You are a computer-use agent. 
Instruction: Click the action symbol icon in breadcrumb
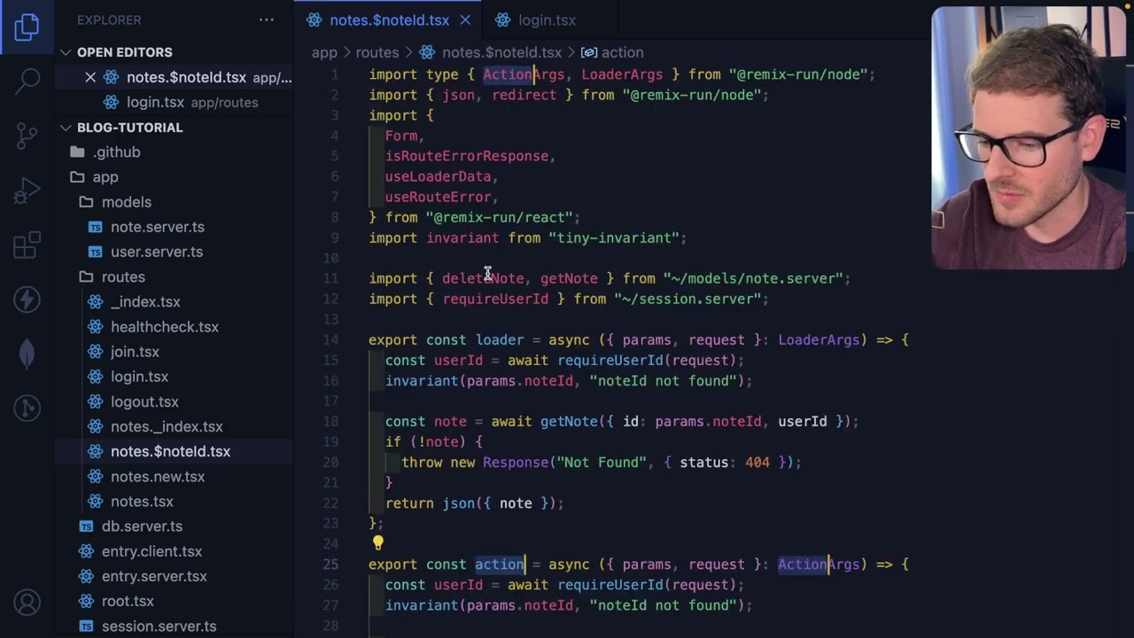[x=588, y=52]
